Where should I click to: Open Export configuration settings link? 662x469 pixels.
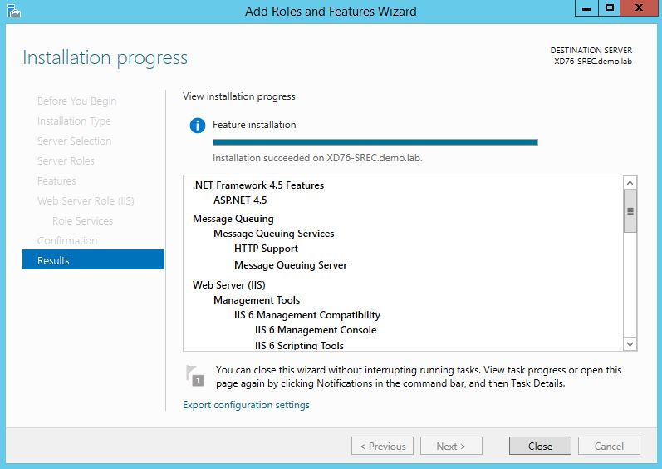click(246, 405)
